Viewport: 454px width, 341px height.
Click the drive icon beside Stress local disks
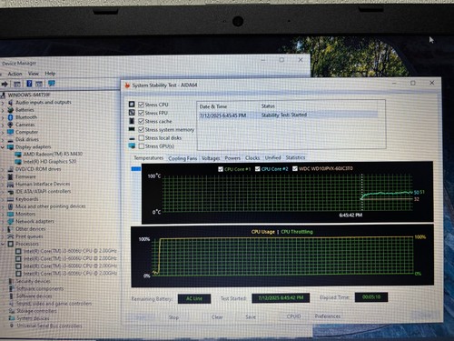coord(132,138)
